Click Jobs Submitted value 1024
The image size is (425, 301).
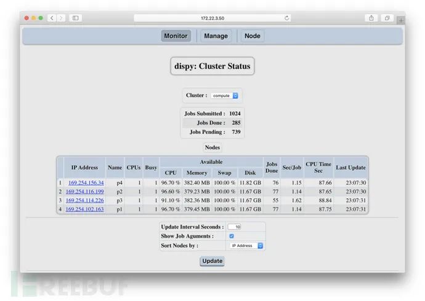pyautogui.click(x=235, y=114)
